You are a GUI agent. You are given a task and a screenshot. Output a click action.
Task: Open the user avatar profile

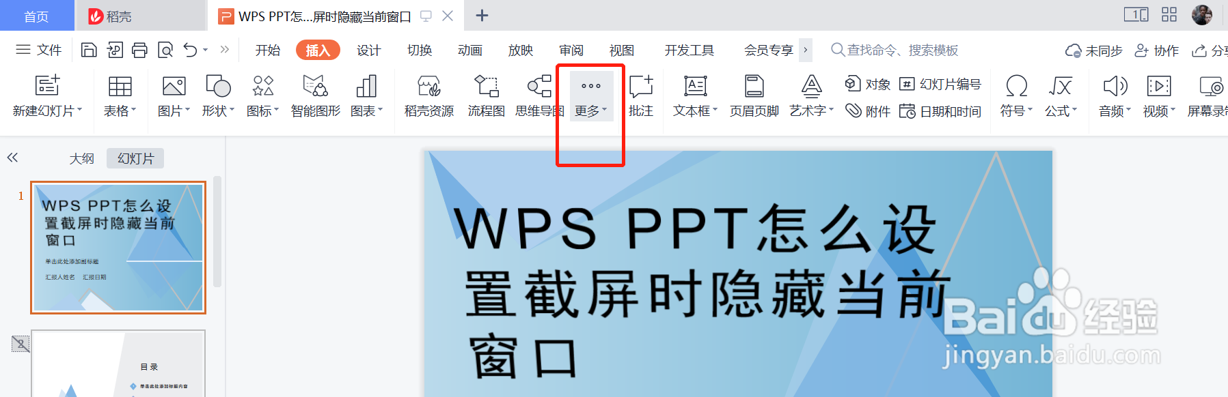(1202, 15)
